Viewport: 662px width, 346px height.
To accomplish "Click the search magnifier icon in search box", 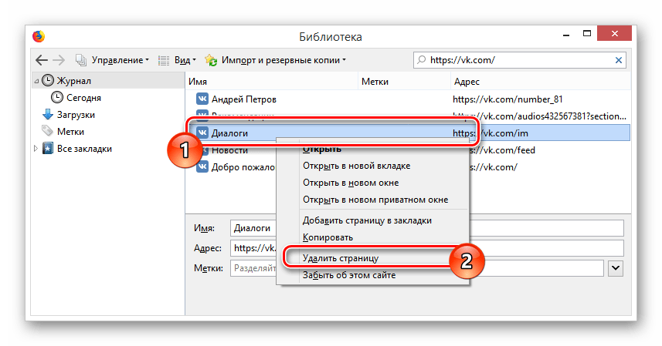I will pos(422,60).
